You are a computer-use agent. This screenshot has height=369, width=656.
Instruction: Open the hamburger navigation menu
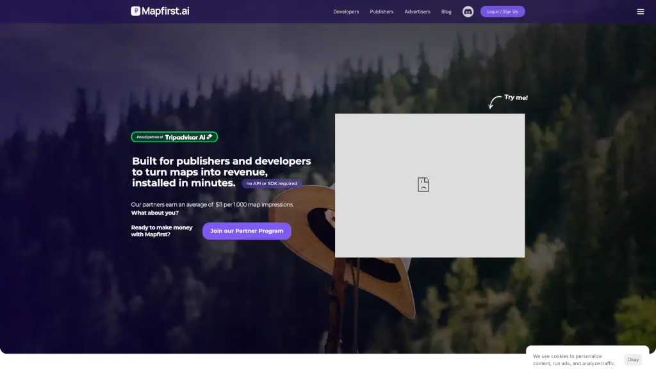[x=640, y=11]
